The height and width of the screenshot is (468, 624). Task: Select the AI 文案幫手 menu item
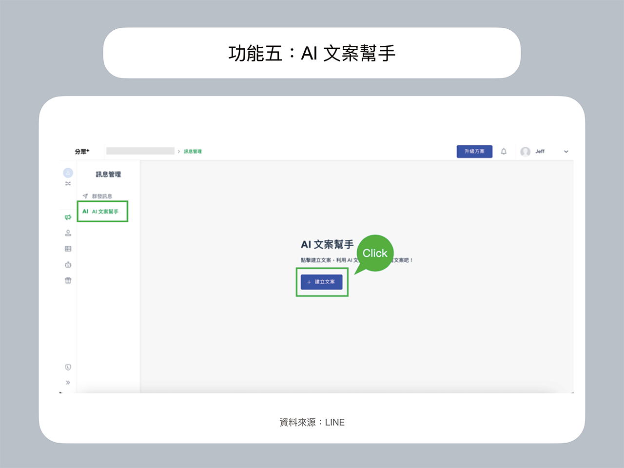[x=103, y=211]
